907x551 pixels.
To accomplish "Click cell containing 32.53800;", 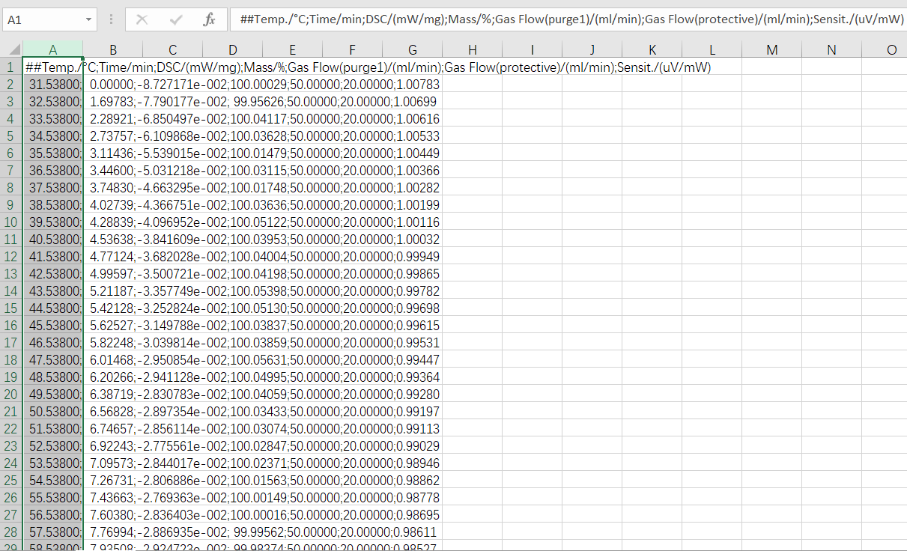I will pos(52,102).
